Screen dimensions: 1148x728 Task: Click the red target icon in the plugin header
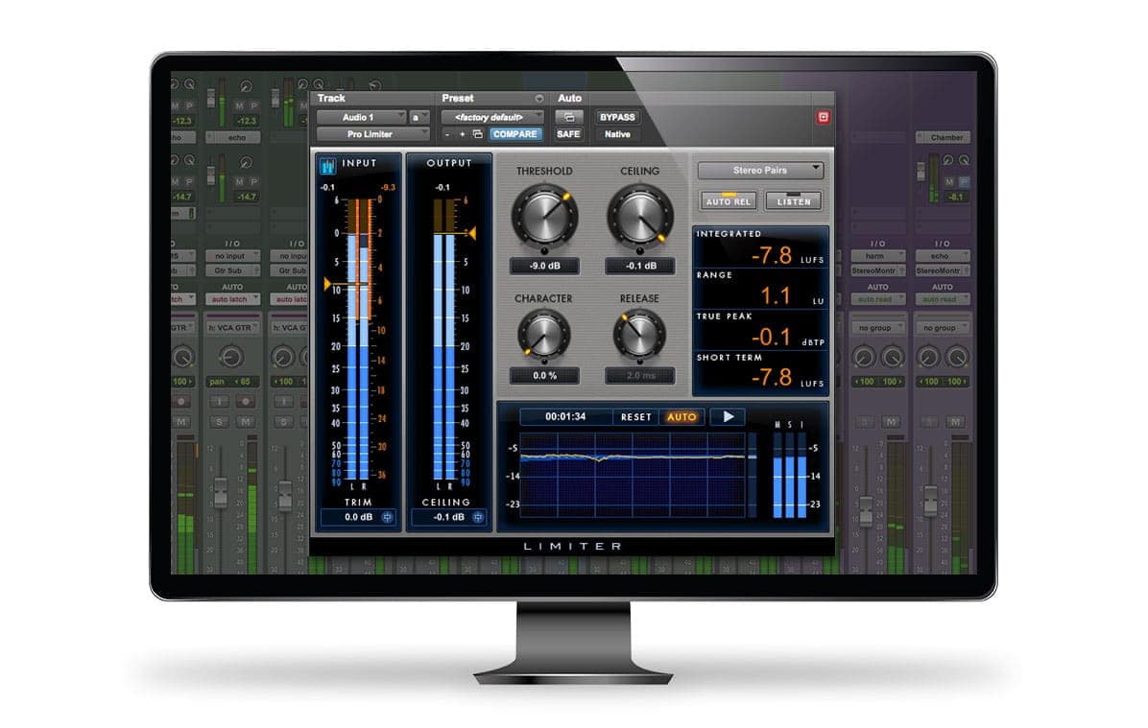[824, 117]
